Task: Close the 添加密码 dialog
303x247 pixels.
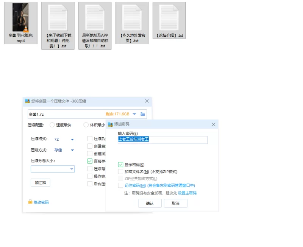Action: 213,124
